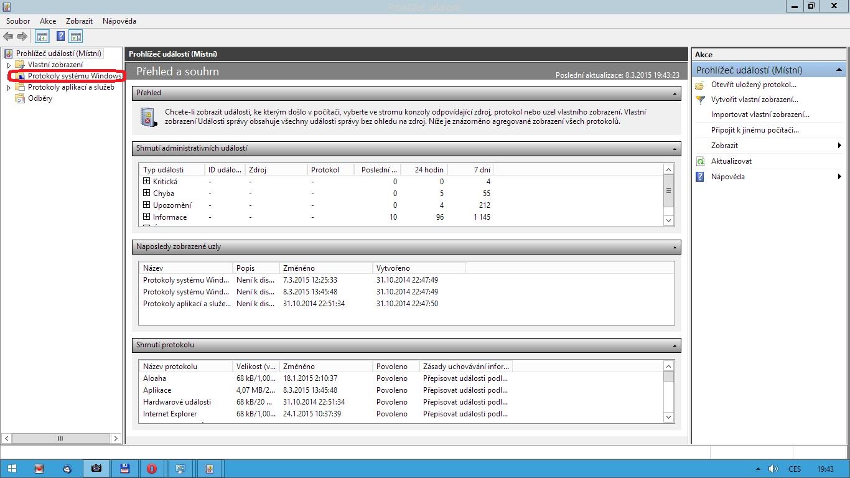The height and width of the screenshot is (478, 850).
Task: Open the Akce menu
Action: click(48, 21)
